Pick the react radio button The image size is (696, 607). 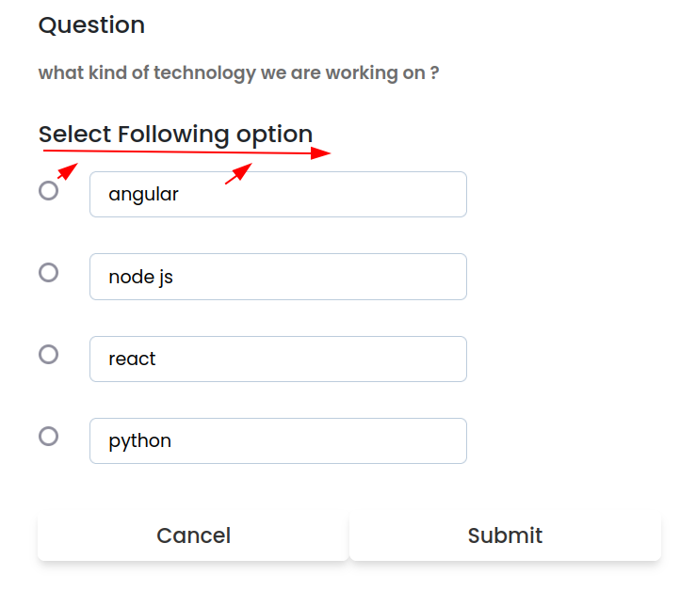[48, 355]
